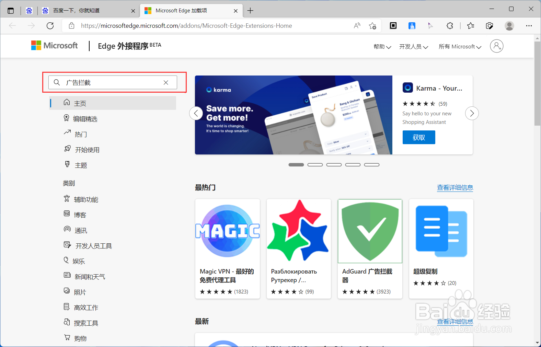Select the first carousel indicator pill
Screen dimensions: 541x347
pos(296,165)
